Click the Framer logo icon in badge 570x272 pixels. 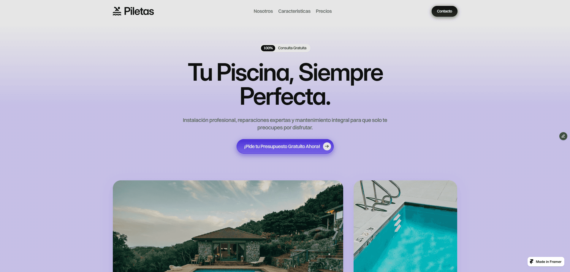tap(532, 262)
